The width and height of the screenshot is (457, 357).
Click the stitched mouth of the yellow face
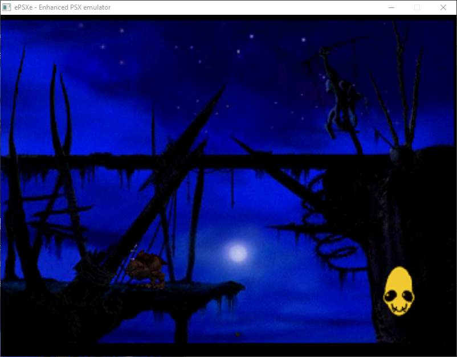pos(398,308)
